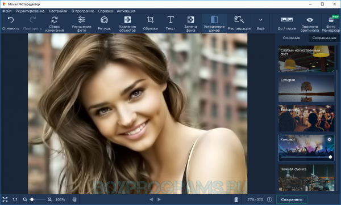The image size is (341, 205).
Task: Open the Реставрация restoration tool
Action: 239,23
